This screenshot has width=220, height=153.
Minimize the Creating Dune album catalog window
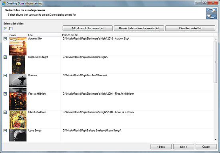198,2
